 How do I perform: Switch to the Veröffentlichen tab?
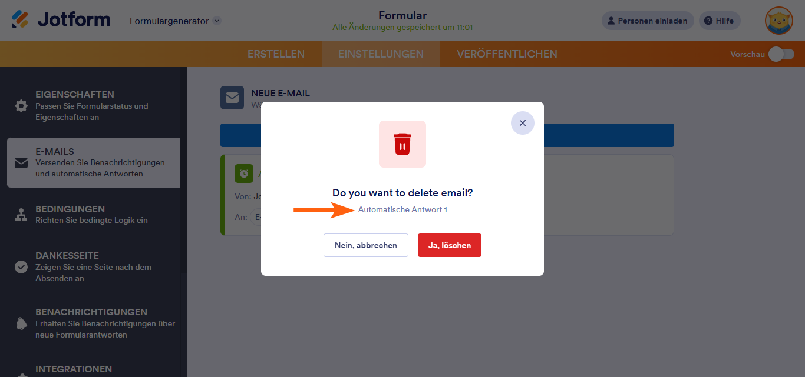tap(507, 54)
